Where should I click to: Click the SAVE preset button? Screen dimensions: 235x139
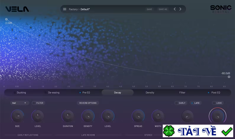coord(149,9)
